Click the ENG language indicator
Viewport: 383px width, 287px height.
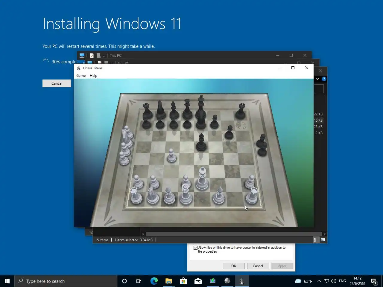click(x=342, y=281)
